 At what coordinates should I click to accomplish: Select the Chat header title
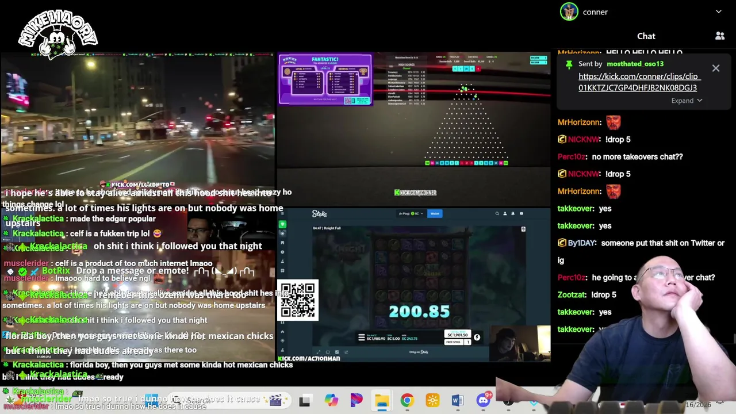(646, 36)
